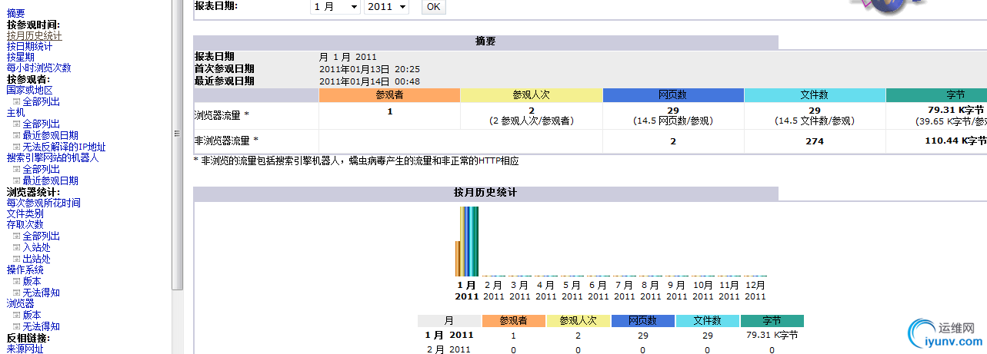This screenshot has width=987, height=354.
Task: Click orange 参观者 header in monthly table
Action: tap(513, 321)
